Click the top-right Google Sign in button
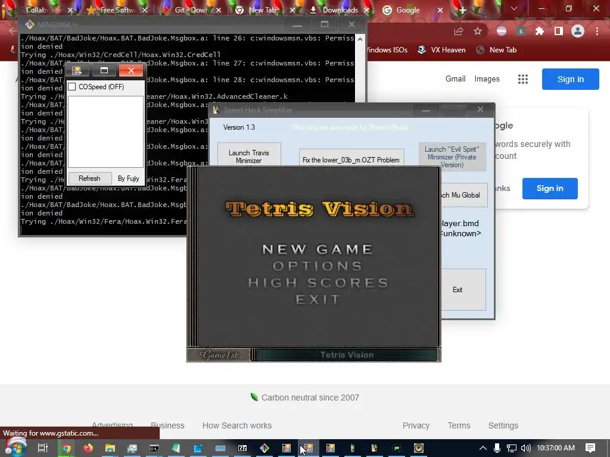Image resolution: width=610 pixels, height=457 pixels. [x=570, y=79]
